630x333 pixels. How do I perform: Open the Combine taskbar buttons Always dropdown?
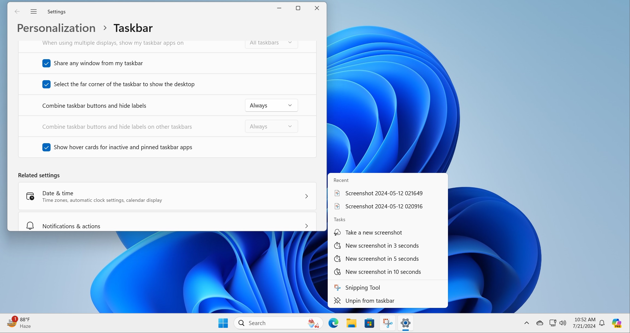[x=271, y=105]
